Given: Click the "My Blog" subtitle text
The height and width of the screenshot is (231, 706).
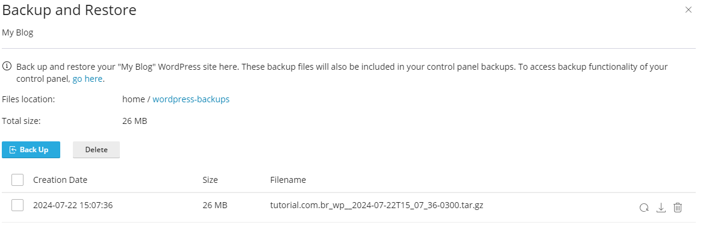Looking at the screenshot, I should [17, 33].
